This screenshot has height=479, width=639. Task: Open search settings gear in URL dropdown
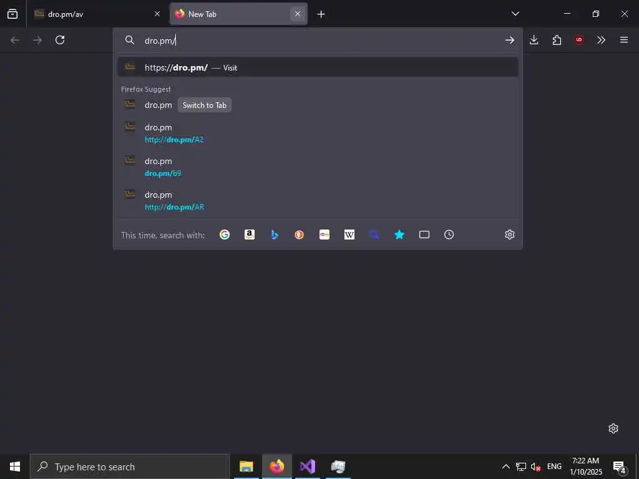click(509, 235)
